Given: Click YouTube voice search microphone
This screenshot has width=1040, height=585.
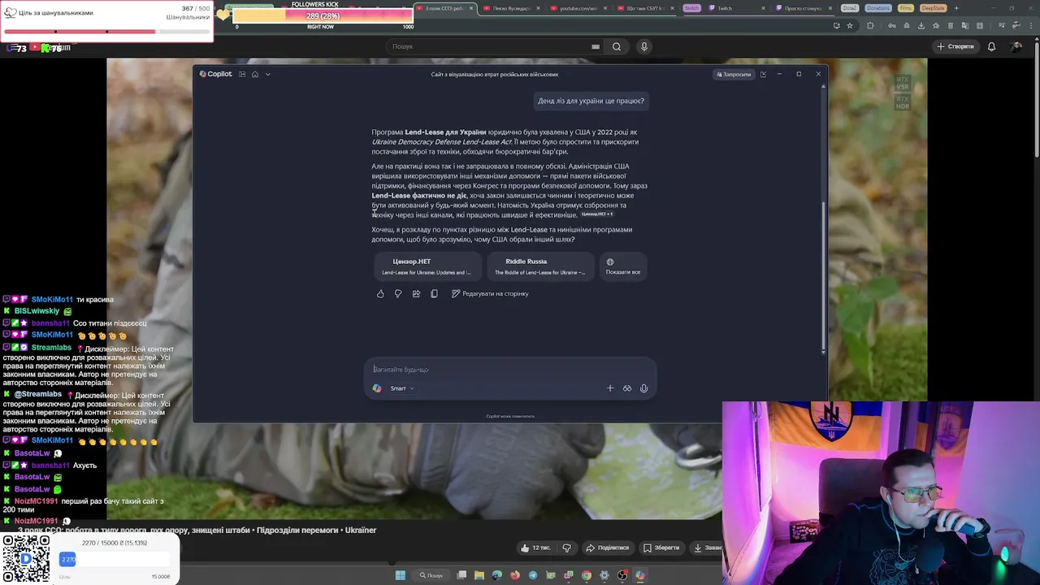Looking at the screenshot, I should pos(644,46).
